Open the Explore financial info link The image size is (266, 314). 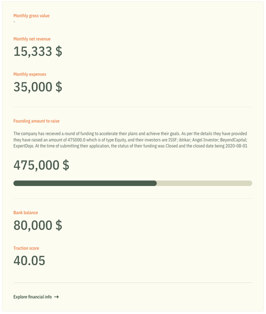pyautogui.click(x=36, y=297)
